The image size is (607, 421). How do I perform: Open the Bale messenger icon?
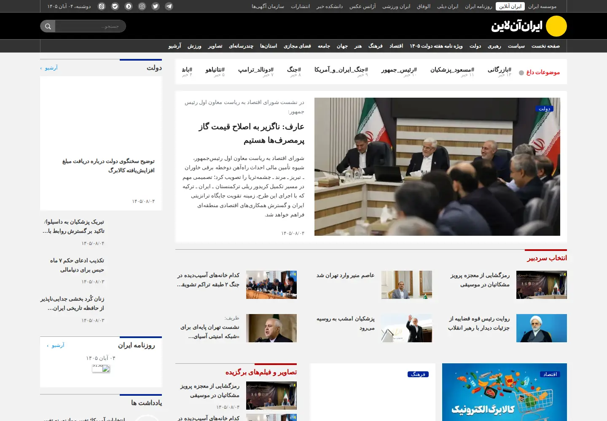(x=115, y=6)
